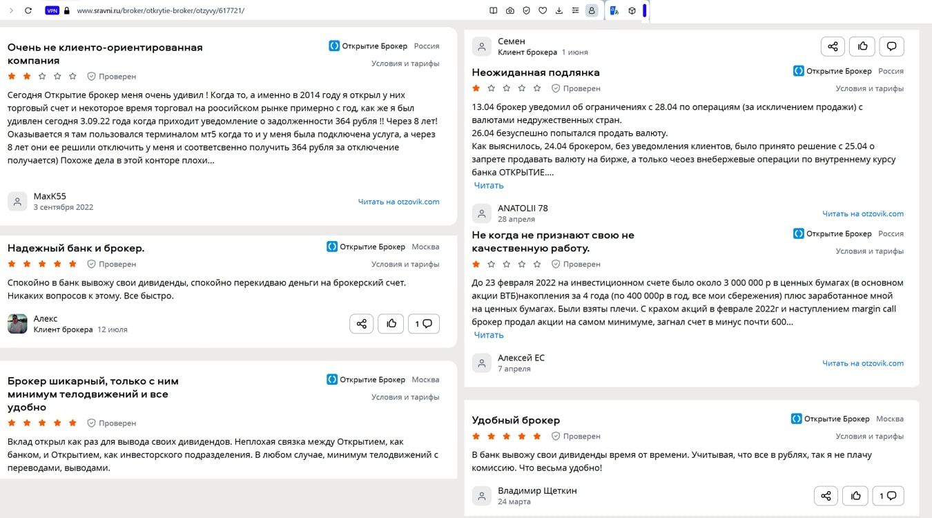Reload the page with browser refresh icon
Viewport: 932px width, 518px height.
28,10
